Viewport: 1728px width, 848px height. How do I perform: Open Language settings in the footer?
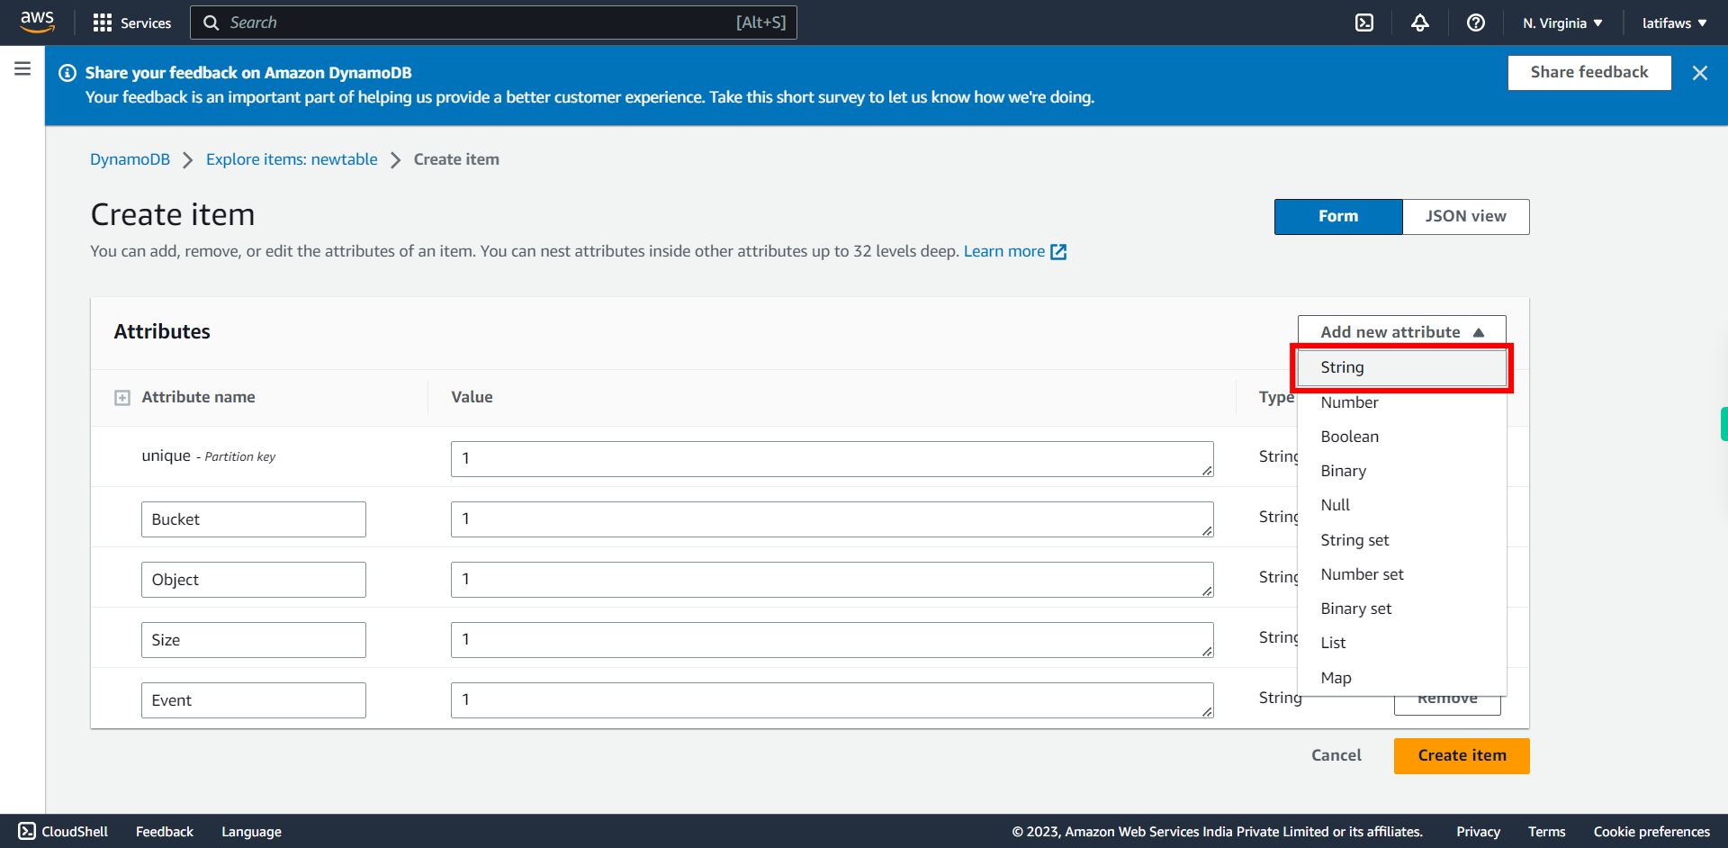coord(251,832)
